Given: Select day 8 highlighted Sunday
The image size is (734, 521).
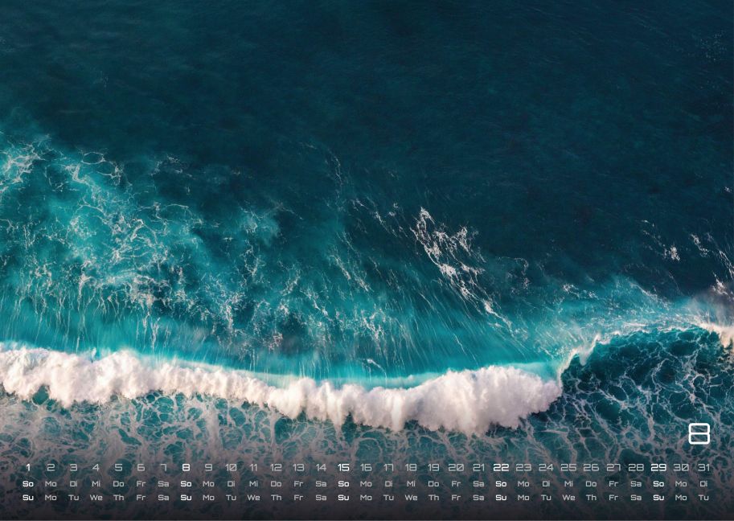Looking at the screenshot, I should click(186, 467).
